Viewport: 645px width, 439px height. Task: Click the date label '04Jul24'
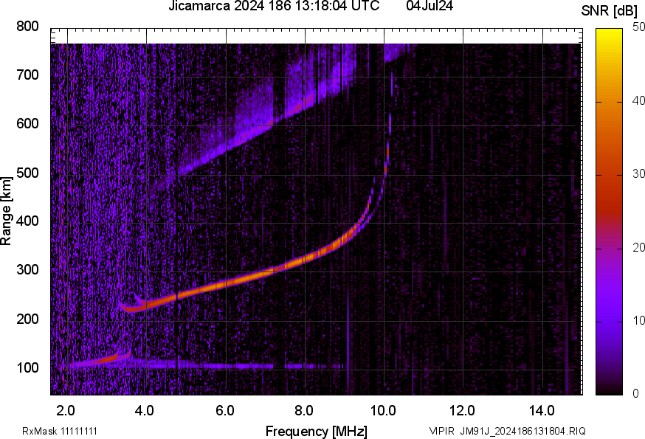[x=430, y=6]
